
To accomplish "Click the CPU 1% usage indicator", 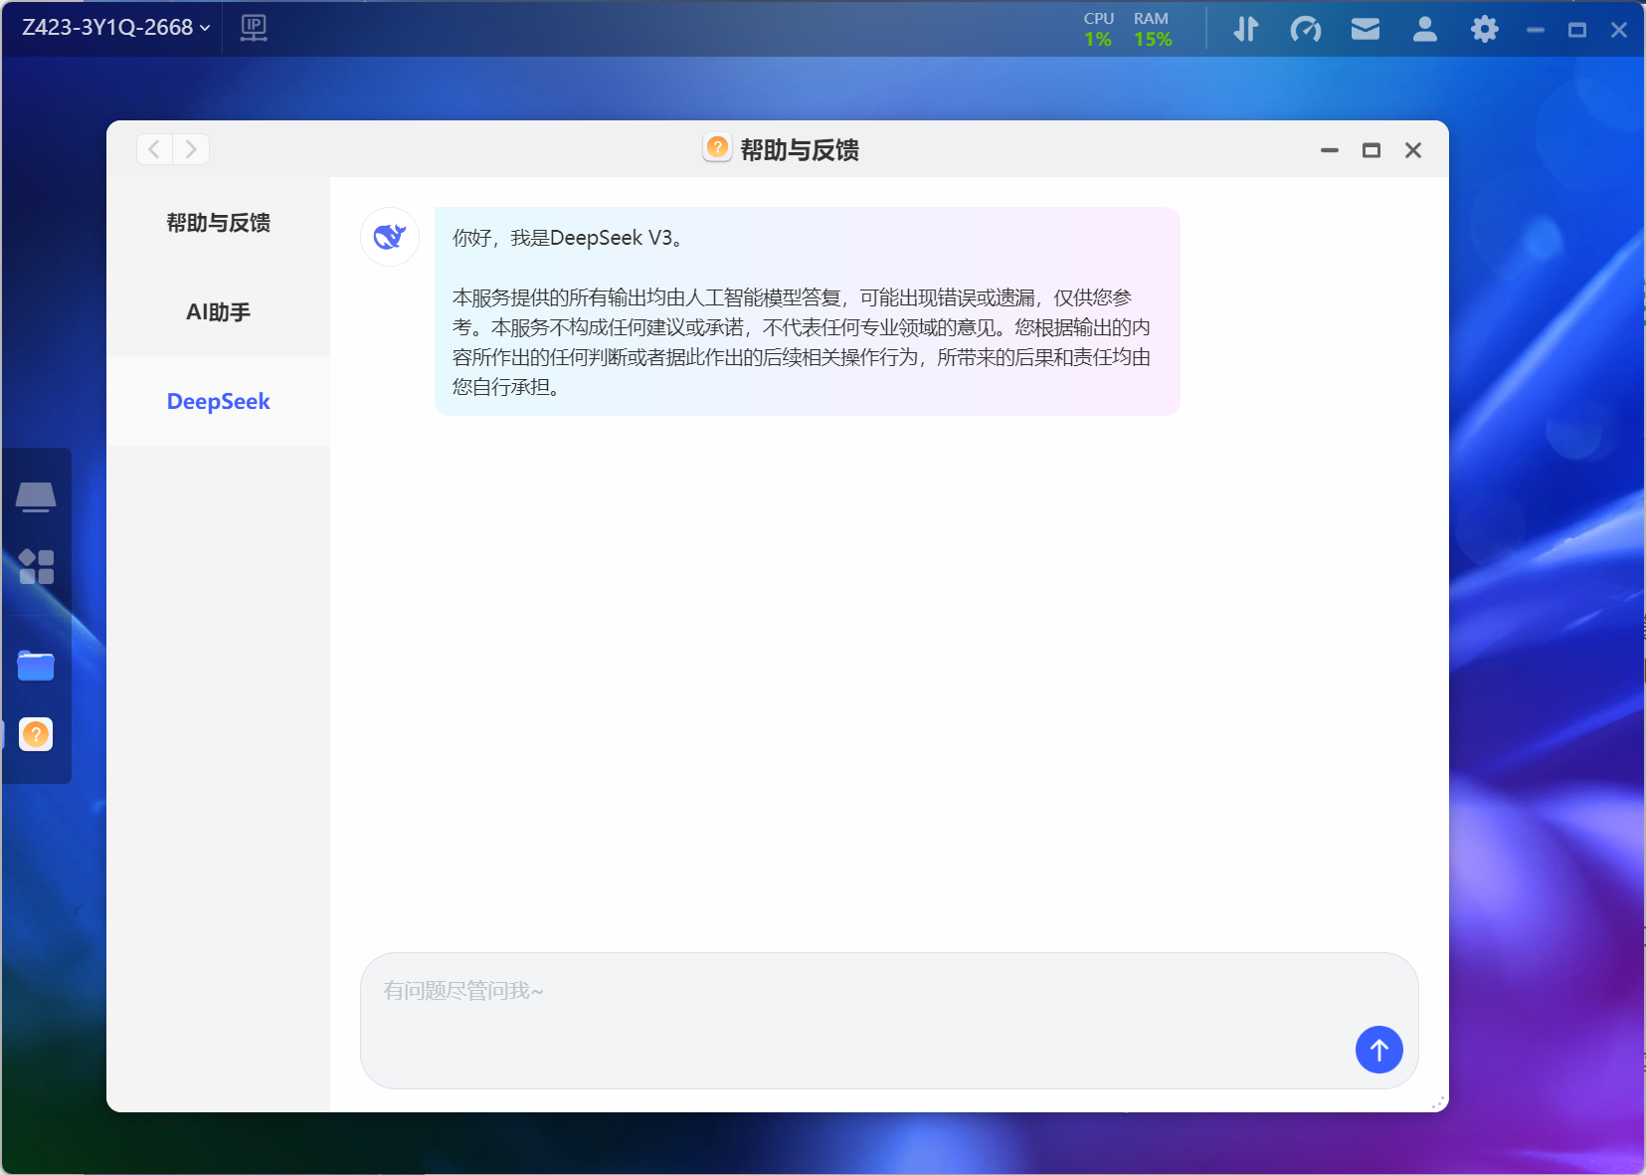I will coord(1098,29).
